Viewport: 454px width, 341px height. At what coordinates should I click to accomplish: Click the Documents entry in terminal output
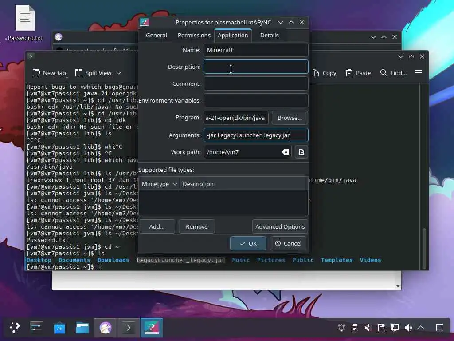74,260
